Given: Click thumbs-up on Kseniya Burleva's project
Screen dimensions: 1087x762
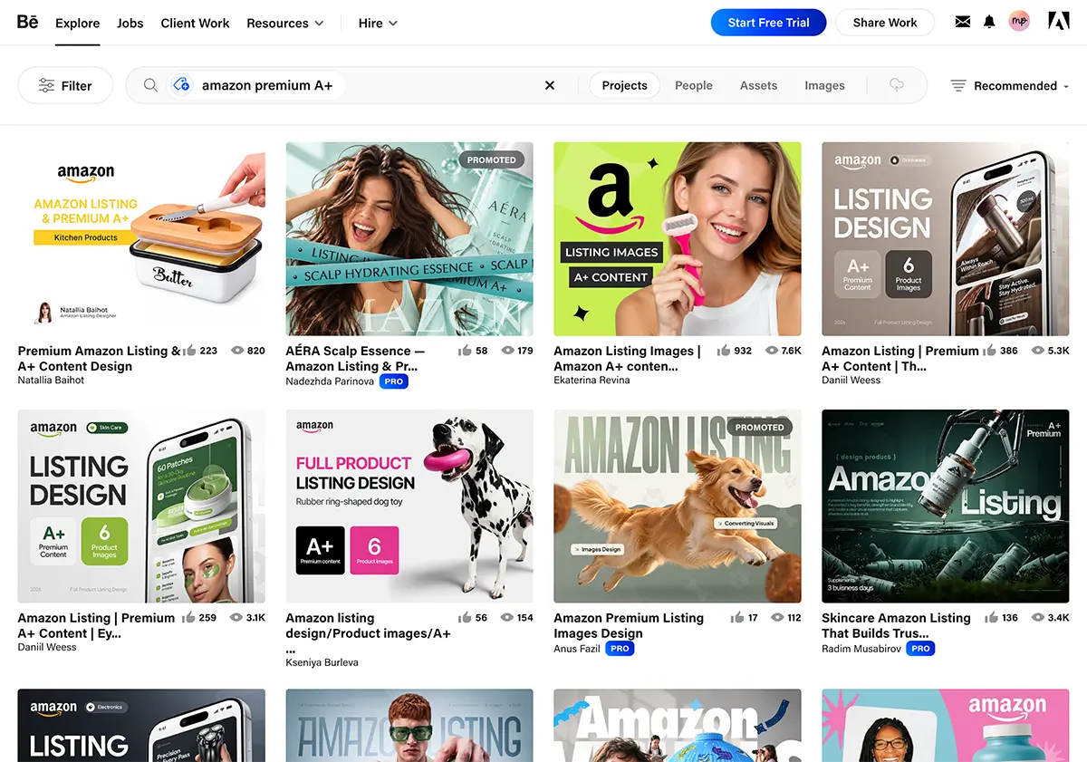Looking at the screenshot, I should tap(465, 618).
